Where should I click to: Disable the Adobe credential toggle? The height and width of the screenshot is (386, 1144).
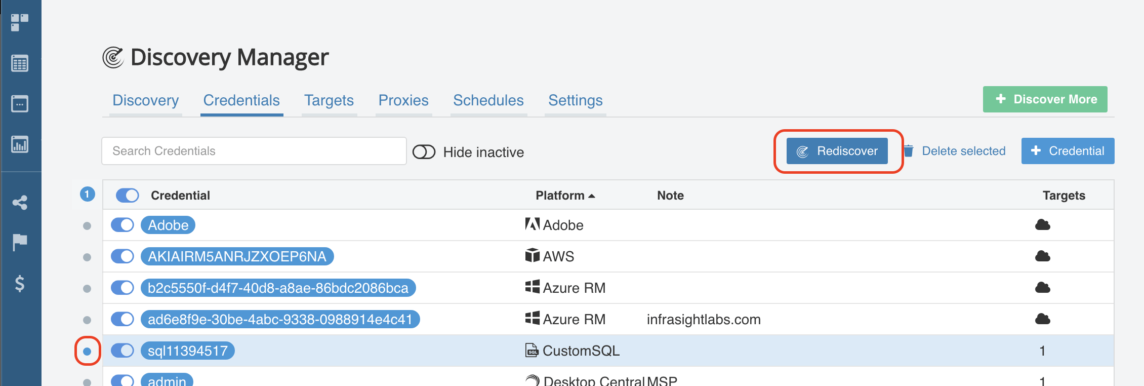click(122, 225)
